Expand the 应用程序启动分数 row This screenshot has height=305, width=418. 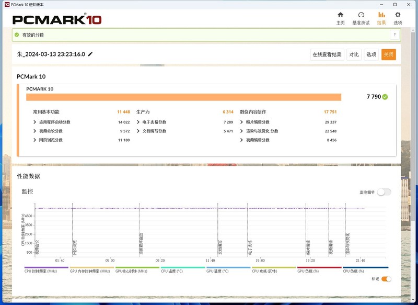point(35,122)
